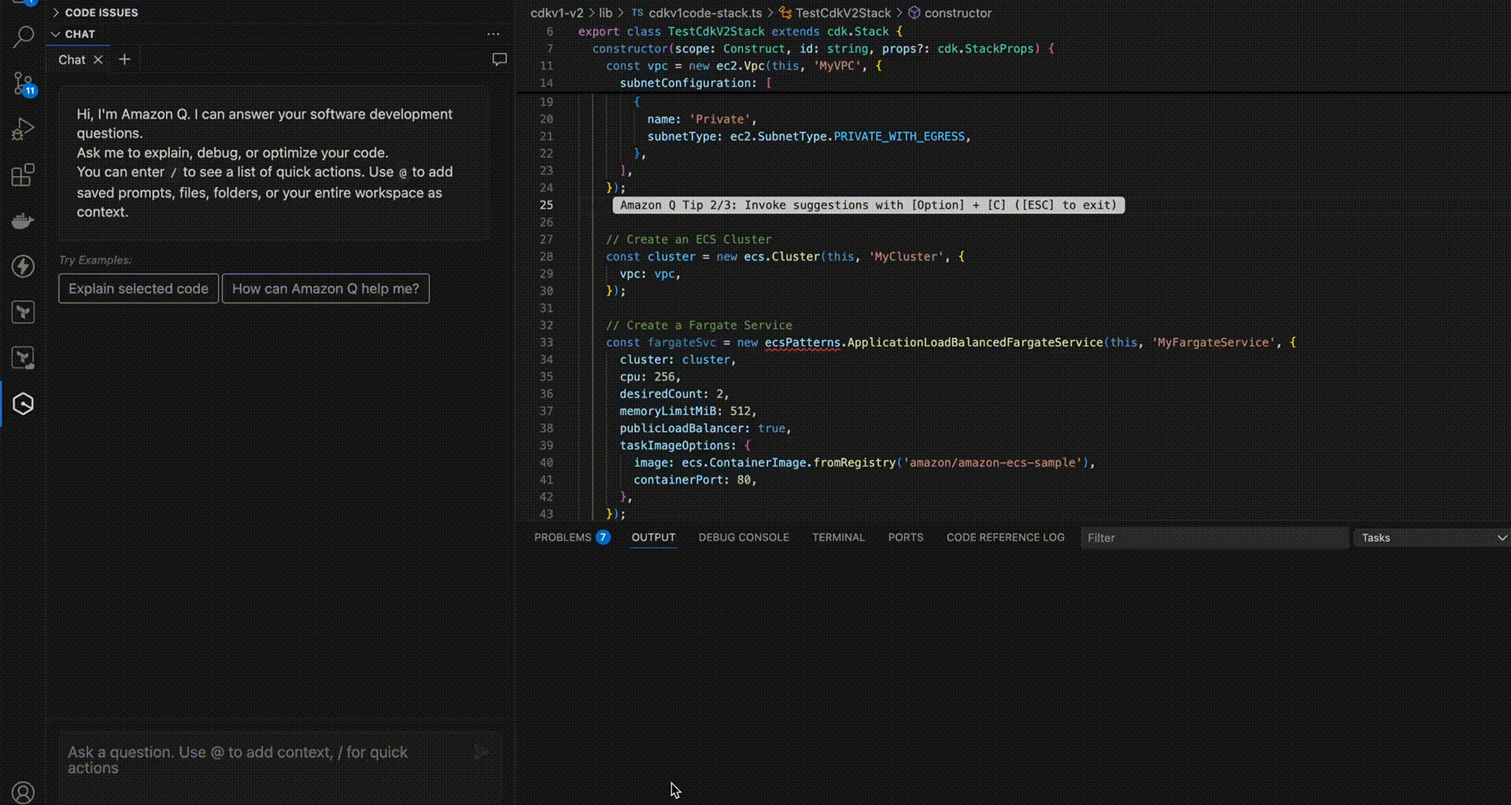Click the How can Amazon Q help me button
This screenshot has width=1511, height=805.
click(x=325, y=289)
